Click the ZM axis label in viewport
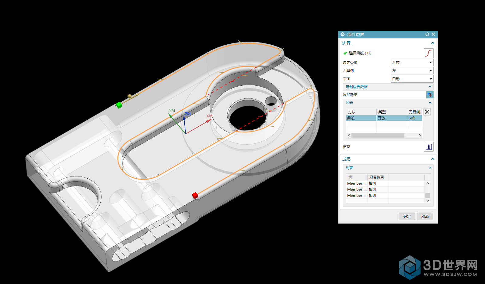485x284 pixels. click(187, 114)
